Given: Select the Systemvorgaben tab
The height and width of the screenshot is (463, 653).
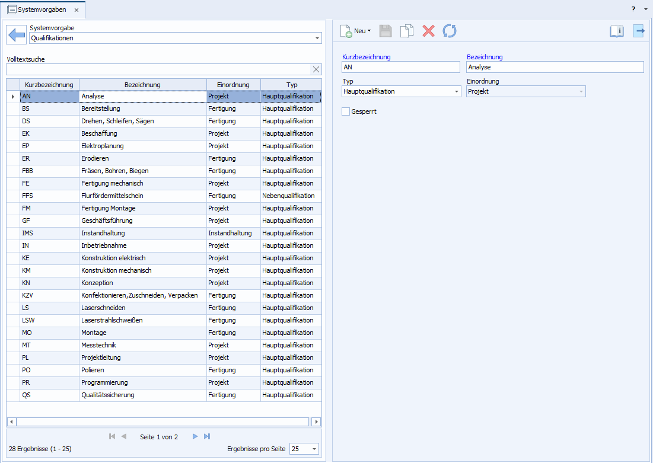Looking at the screenshot, I should tap(41, 10).
